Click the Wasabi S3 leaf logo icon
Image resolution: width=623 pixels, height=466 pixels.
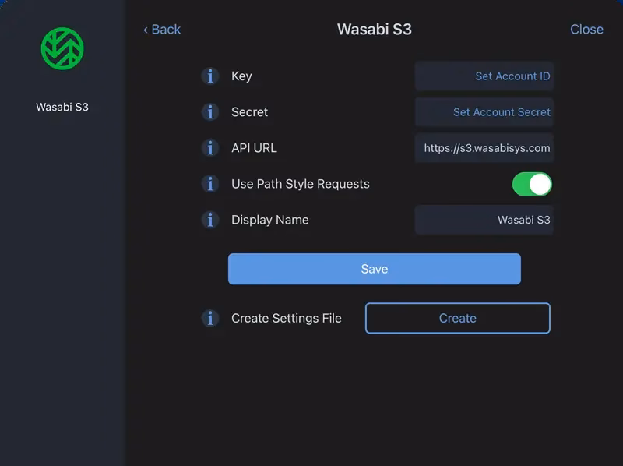tap(62, 48)
